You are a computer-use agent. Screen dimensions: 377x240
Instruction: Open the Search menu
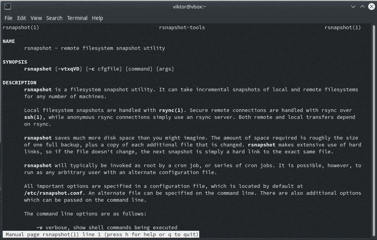[54, 18]
